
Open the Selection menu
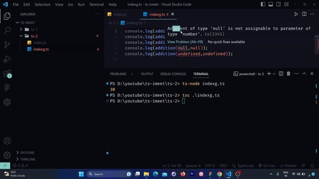(x=42, y=4)
